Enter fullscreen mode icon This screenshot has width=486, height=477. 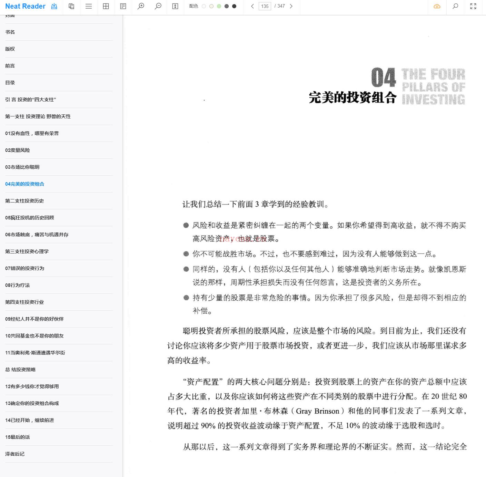473,6
